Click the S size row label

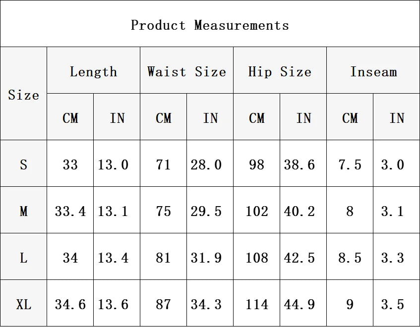[x=23, y=164]
